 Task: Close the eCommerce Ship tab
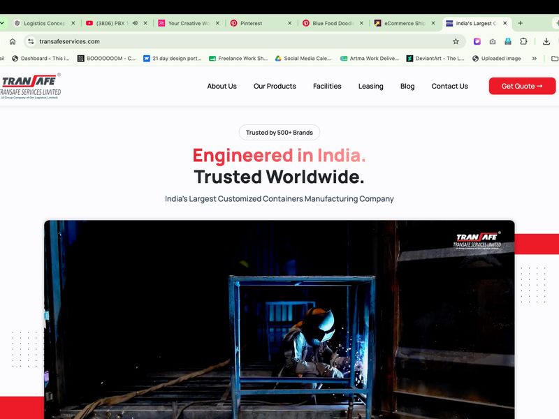(433, 23)
